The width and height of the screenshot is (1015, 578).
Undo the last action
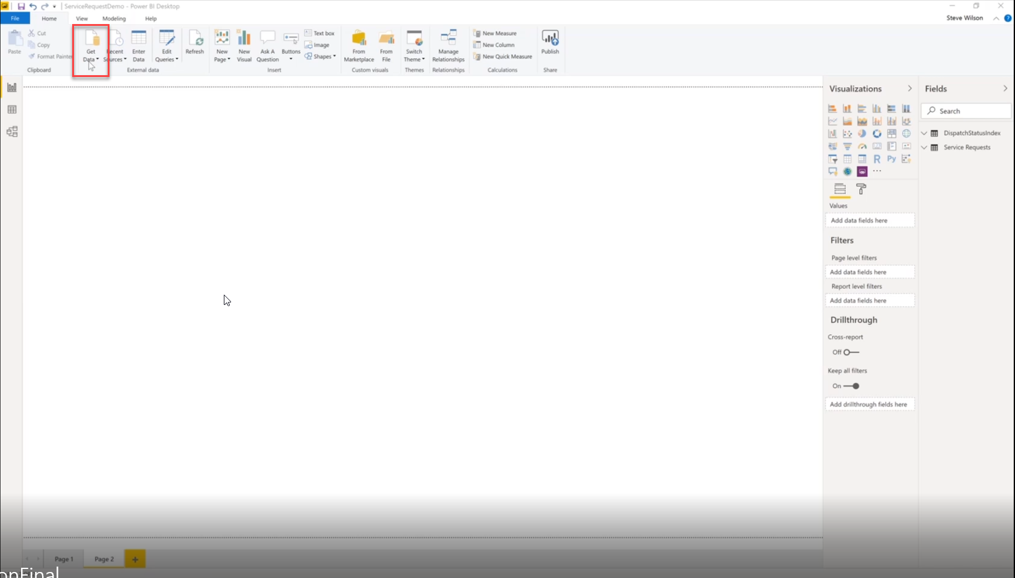point(32,6)
